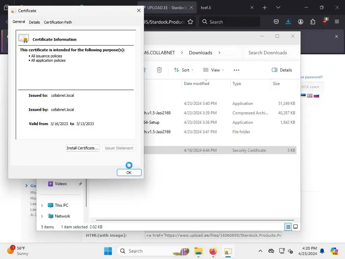Viewport: 345px width, 259px height.
Task: Open the See more (three dots) menu
Action: pos(237,70)
